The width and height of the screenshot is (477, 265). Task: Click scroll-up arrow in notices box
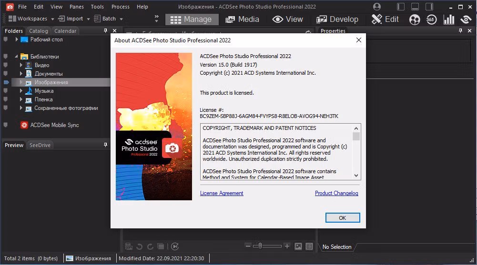click(356, 128)
